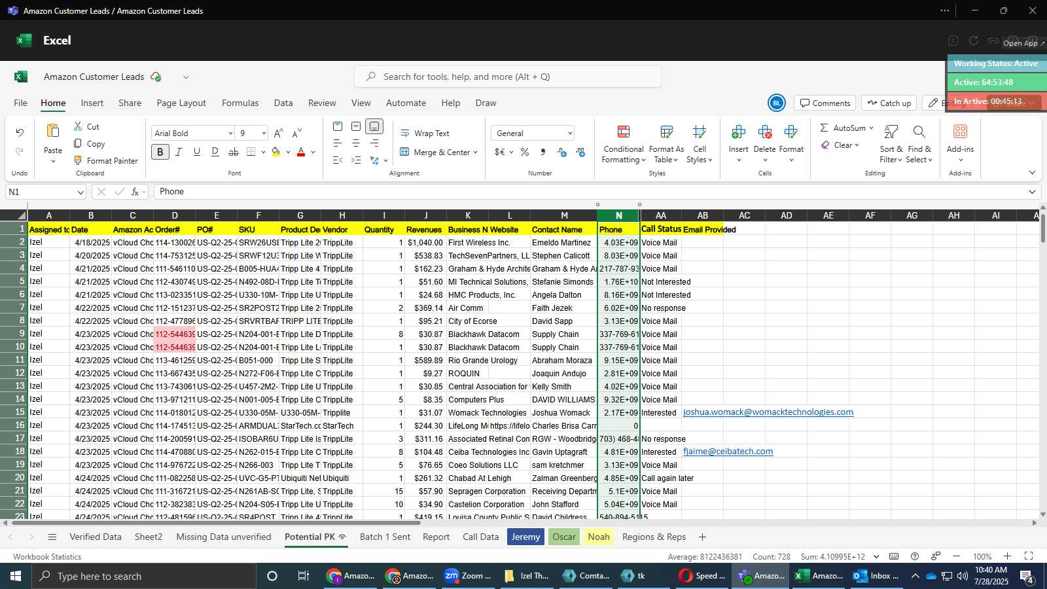The height and width of the screenshot is (589, 1047).
Task: Switch to the Insert ribbon tab
Action: pos(92,103)
